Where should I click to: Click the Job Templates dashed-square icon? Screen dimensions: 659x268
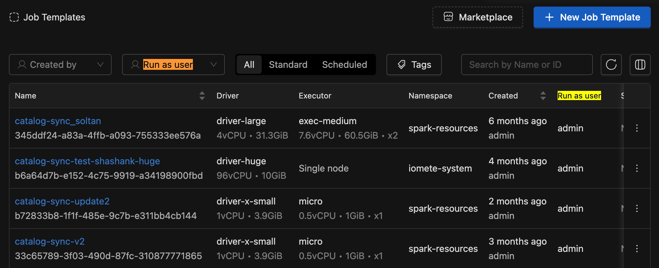pos(14,17)
